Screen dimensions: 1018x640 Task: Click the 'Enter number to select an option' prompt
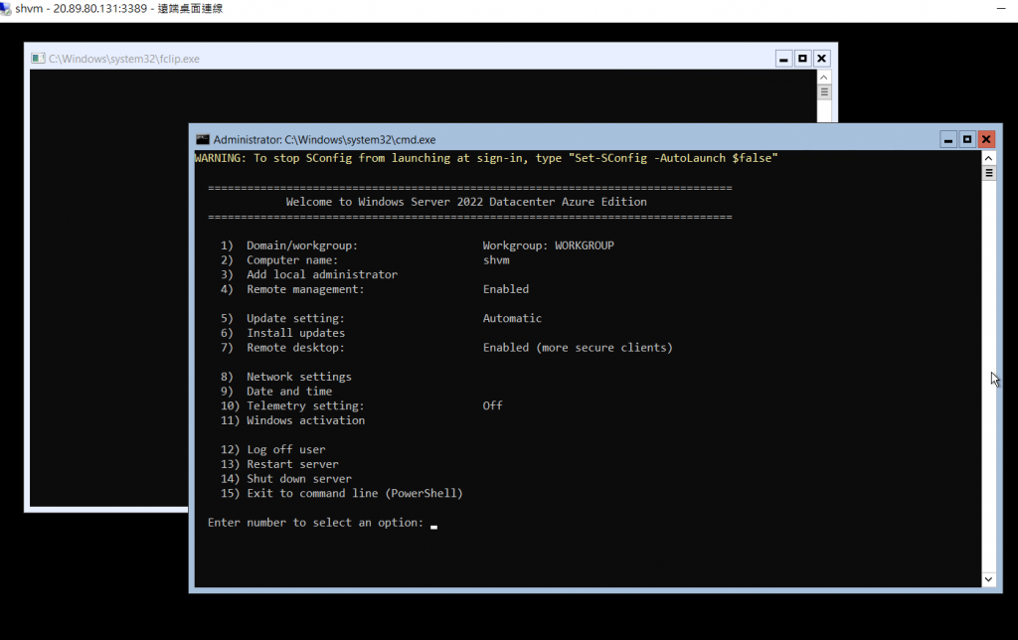pos(315,523)
